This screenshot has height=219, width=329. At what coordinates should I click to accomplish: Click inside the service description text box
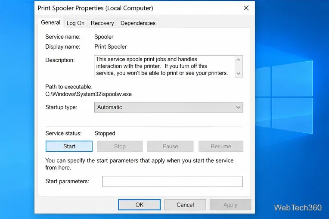tap(164, 66)
